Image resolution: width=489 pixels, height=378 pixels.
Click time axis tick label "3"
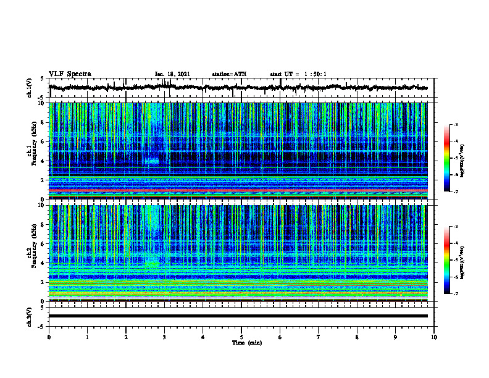point(164,337)
